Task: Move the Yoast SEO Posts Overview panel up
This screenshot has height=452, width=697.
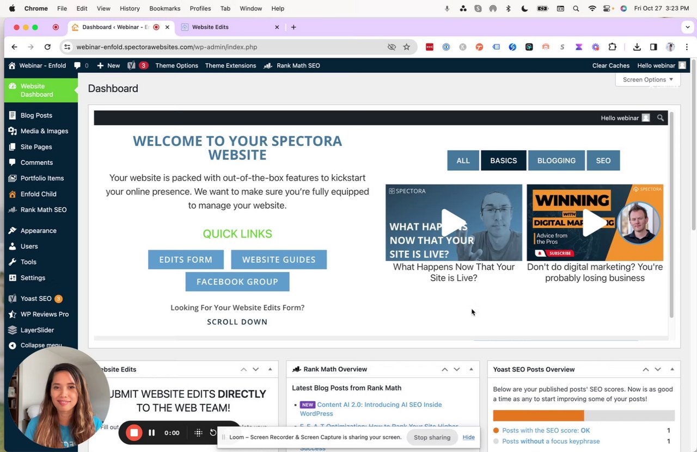Action: [x=646, y=369]
